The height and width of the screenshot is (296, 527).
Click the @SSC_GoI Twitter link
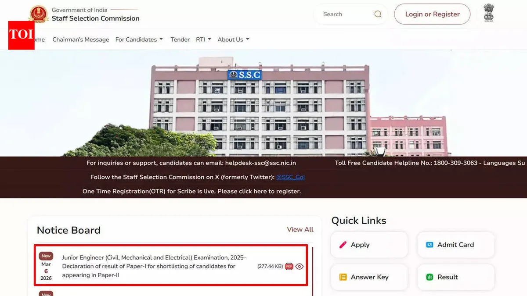(x=290, y=177)
